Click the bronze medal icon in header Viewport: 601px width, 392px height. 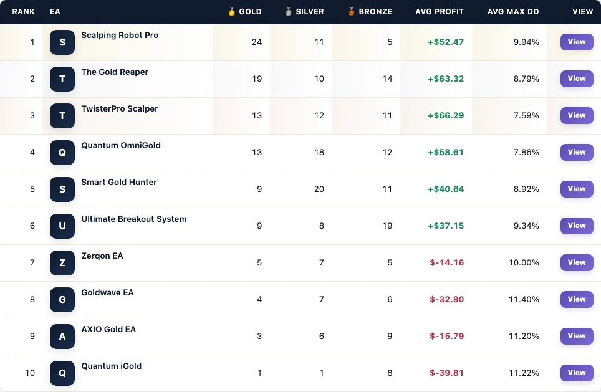[351, 11]
